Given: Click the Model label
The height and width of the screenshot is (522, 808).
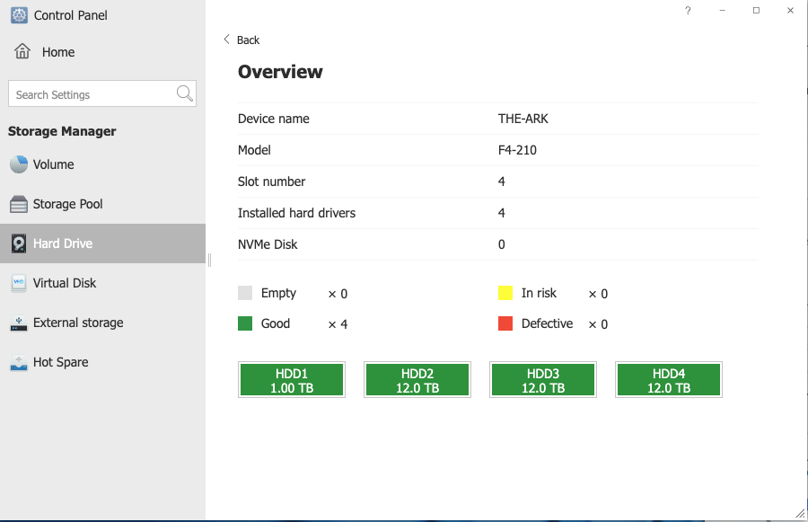Looking at the screenshot, I should [x=254, y=150].
